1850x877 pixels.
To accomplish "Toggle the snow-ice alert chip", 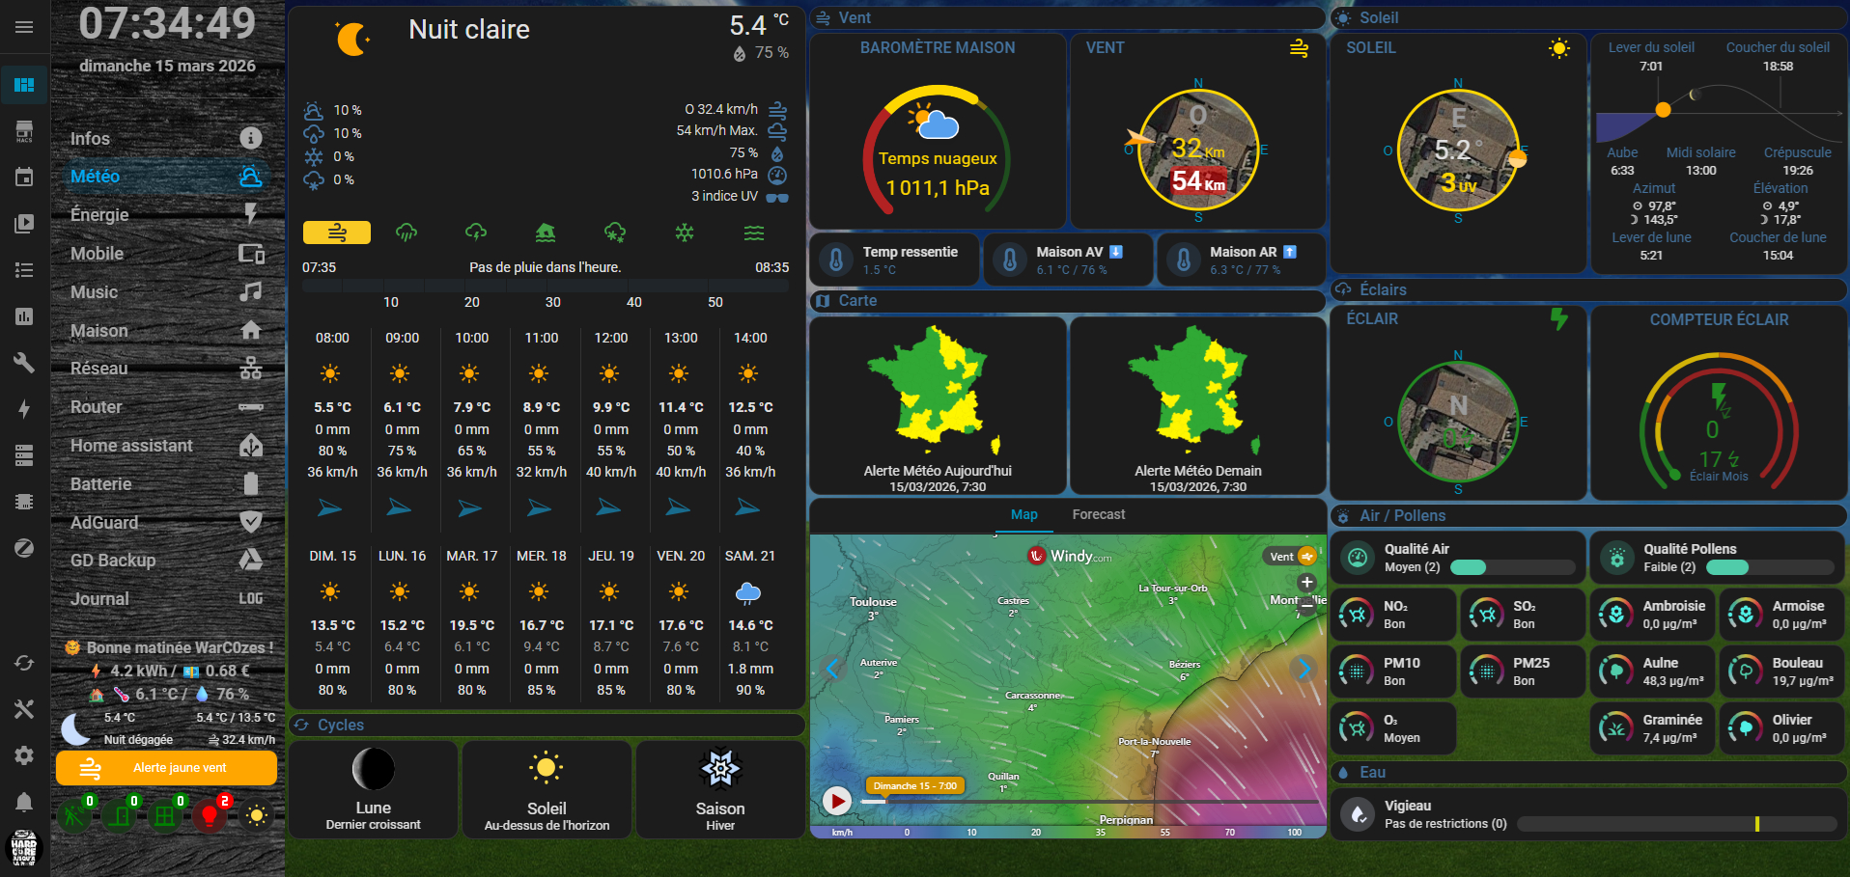I will (x=615, y=233).
